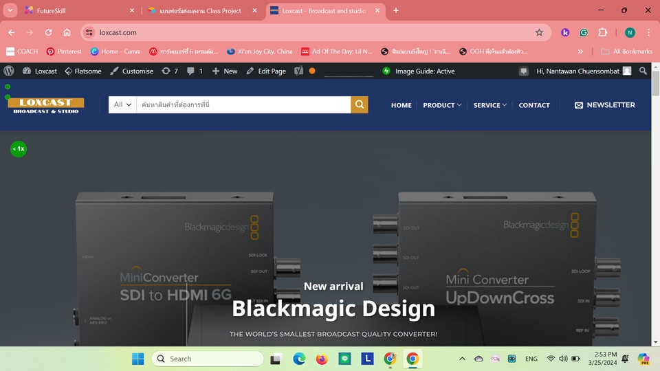Open the admin bar search magnifier
Image resolution: width=660 pixels, height=371 pixels.
click(643, 71)
